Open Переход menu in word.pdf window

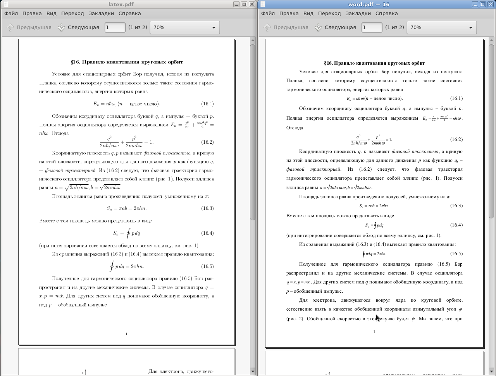pos(329,13)
